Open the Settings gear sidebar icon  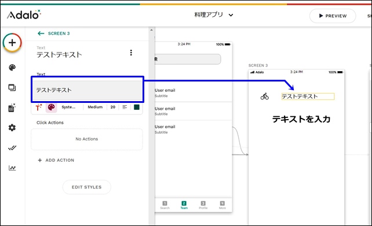click(x=12, y=128)
